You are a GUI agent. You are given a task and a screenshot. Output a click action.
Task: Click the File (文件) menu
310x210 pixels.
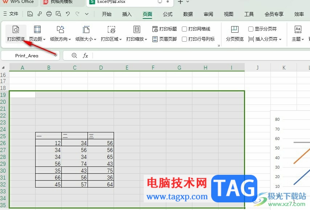click(x=11, y=14)
